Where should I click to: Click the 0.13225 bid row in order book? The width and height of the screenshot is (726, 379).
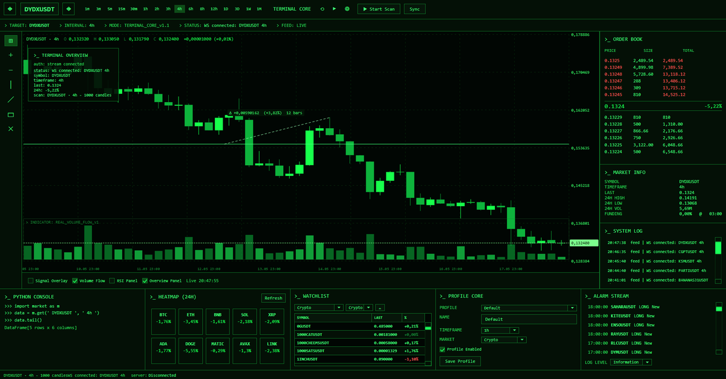pyautogui.click(x=644, y=145)
